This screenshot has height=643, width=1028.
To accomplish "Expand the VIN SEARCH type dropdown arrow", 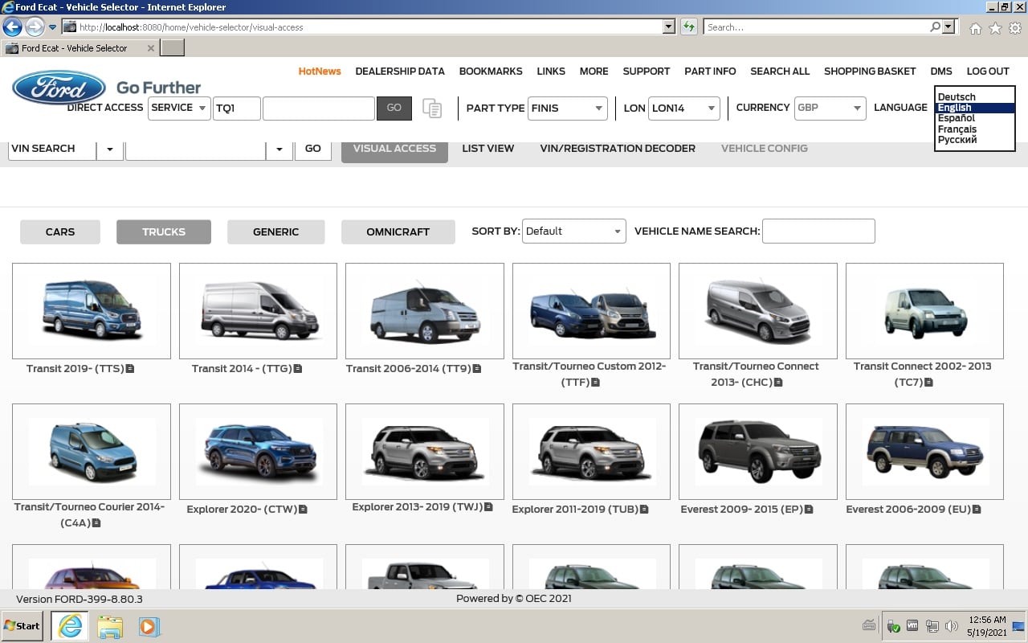I will pos(110,149).
